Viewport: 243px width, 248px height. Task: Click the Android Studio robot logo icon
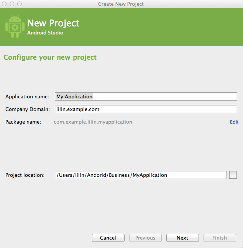click(x=15, y=26)
